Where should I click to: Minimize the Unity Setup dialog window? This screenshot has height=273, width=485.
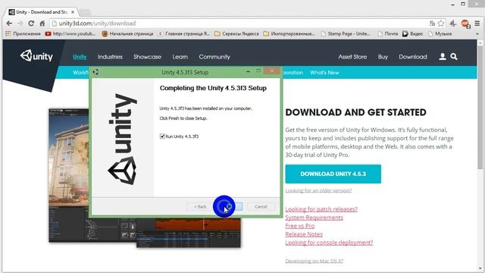click(248, 71)
